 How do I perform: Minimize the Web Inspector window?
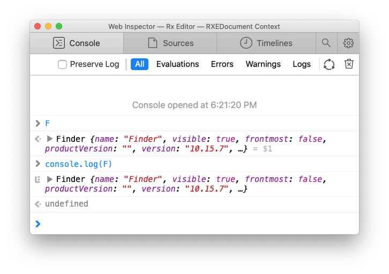click(48, 26)
